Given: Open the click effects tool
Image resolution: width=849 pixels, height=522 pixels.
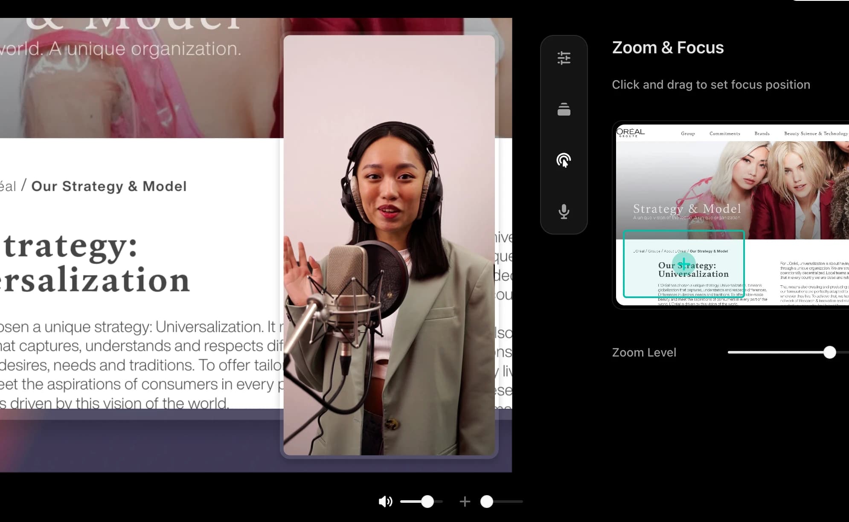Looking at the screenshot, I should point(564,161).
